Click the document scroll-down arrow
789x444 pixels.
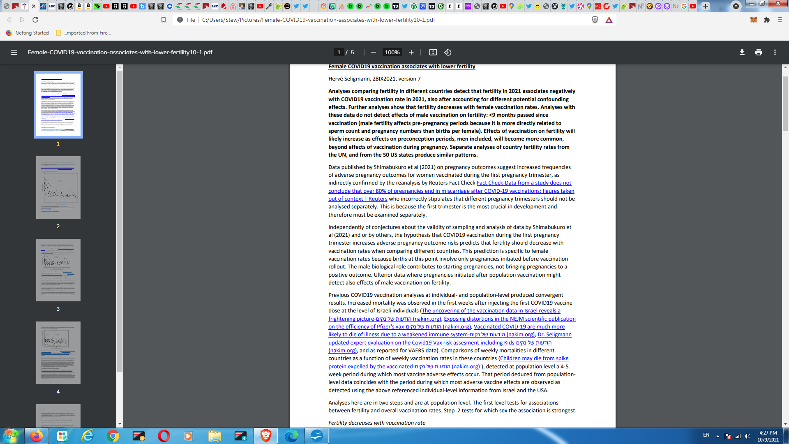point(785,424)
